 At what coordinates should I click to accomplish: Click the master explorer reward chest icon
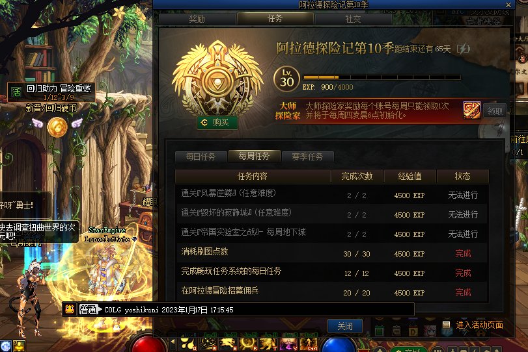471,110
